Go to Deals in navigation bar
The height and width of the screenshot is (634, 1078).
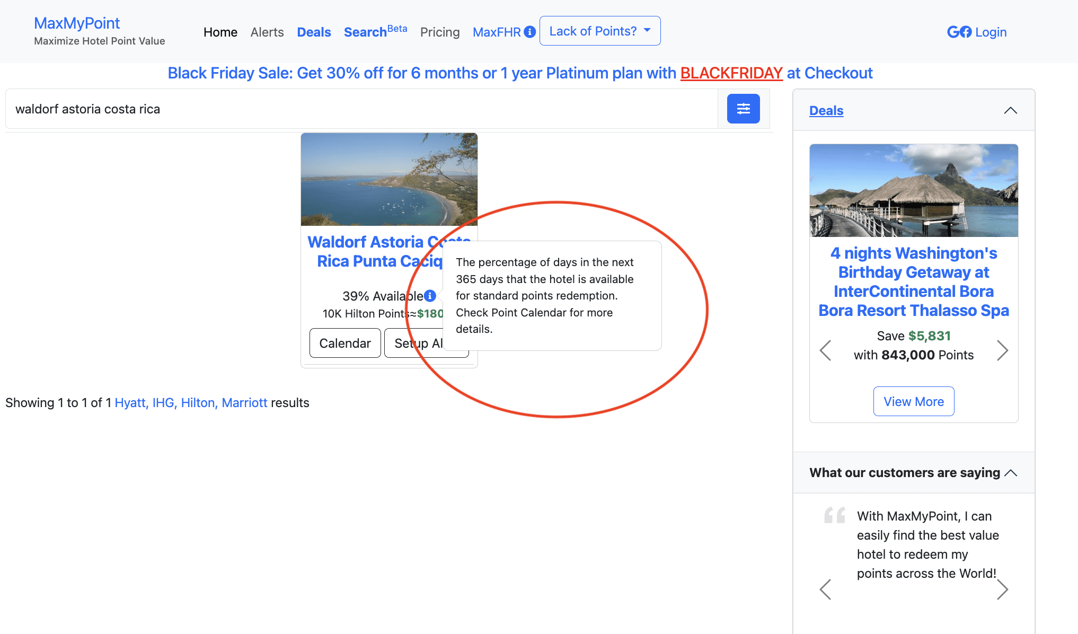(x=314, y=32)
